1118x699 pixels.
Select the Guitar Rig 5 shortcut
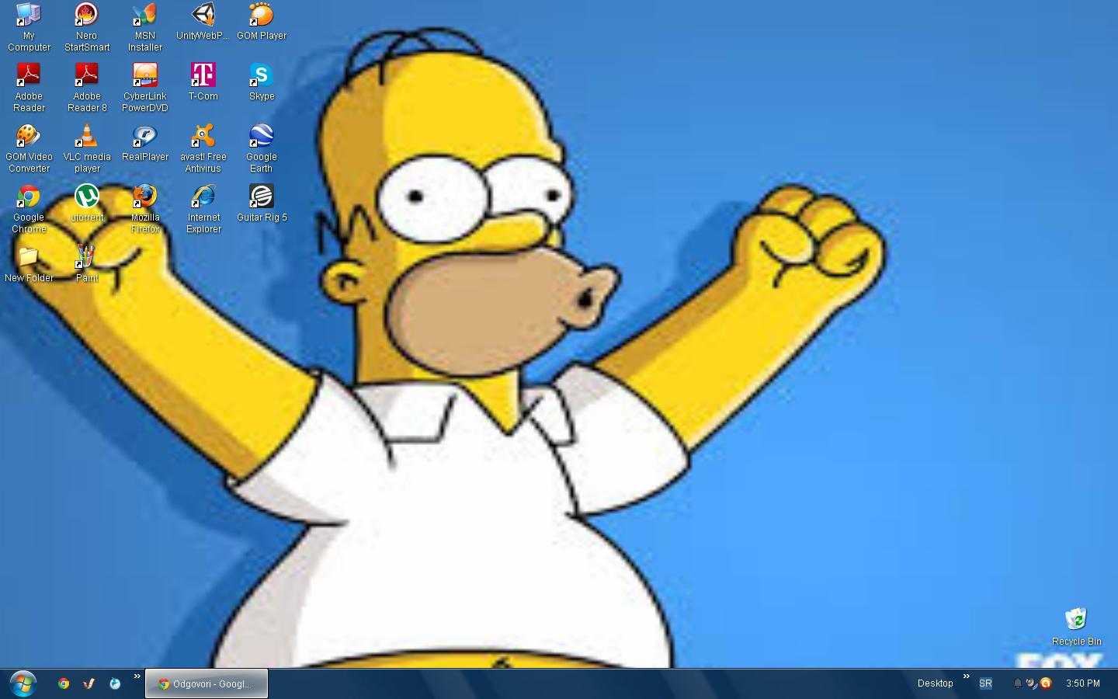262,203
